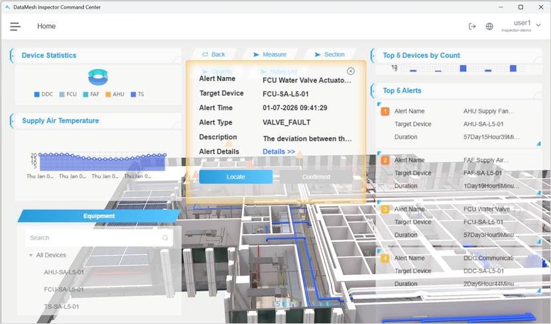The height and width of the screenshot is (324, 551).
Task: Click the device statistics donut chart
Action: [x=97, y=78]
